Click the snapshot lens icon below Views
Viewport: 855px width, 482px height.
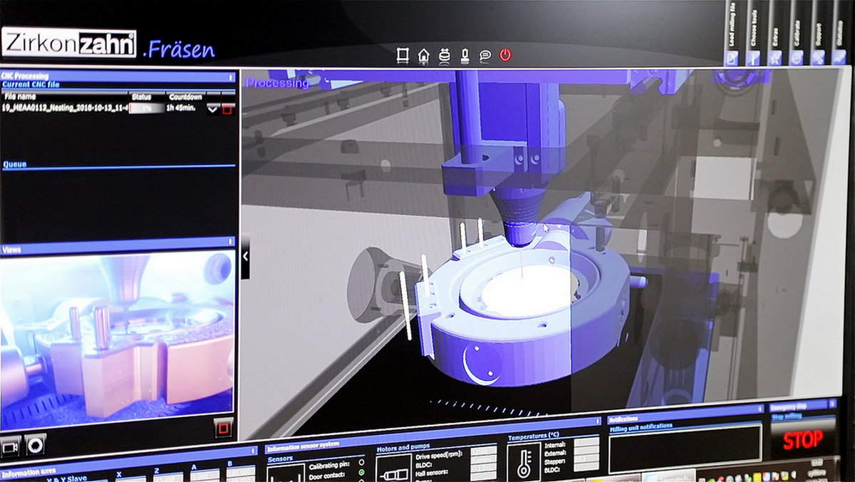(x=36, y=445)
